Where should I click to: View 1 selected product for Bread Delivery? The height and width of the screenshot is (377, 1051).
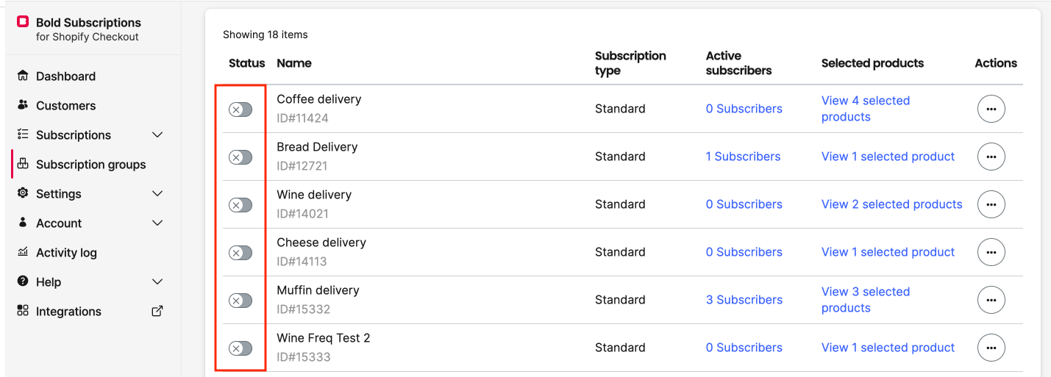(888, 157)
